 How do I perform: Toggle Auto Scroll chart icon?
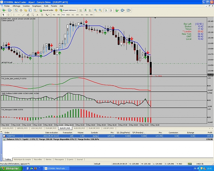pyautogui.click(x=106, y=10)
